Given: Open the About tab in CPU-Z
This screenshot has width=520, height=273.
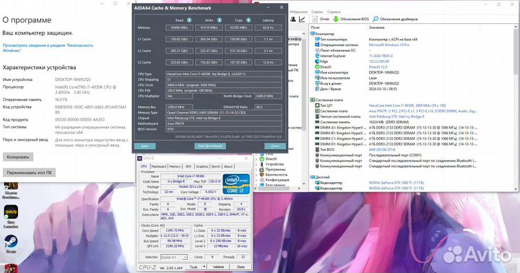Looking at the screenshot, I should [228, 167].
